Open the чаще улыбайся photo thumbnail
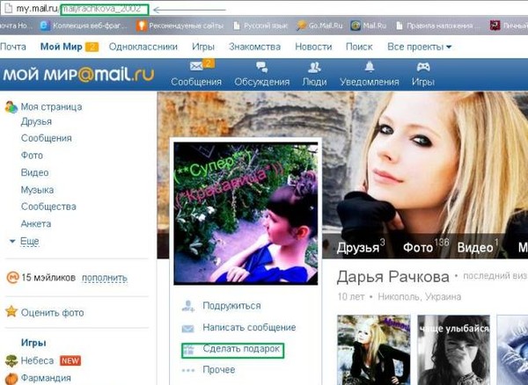528x385 pixels. click(453, 350)
